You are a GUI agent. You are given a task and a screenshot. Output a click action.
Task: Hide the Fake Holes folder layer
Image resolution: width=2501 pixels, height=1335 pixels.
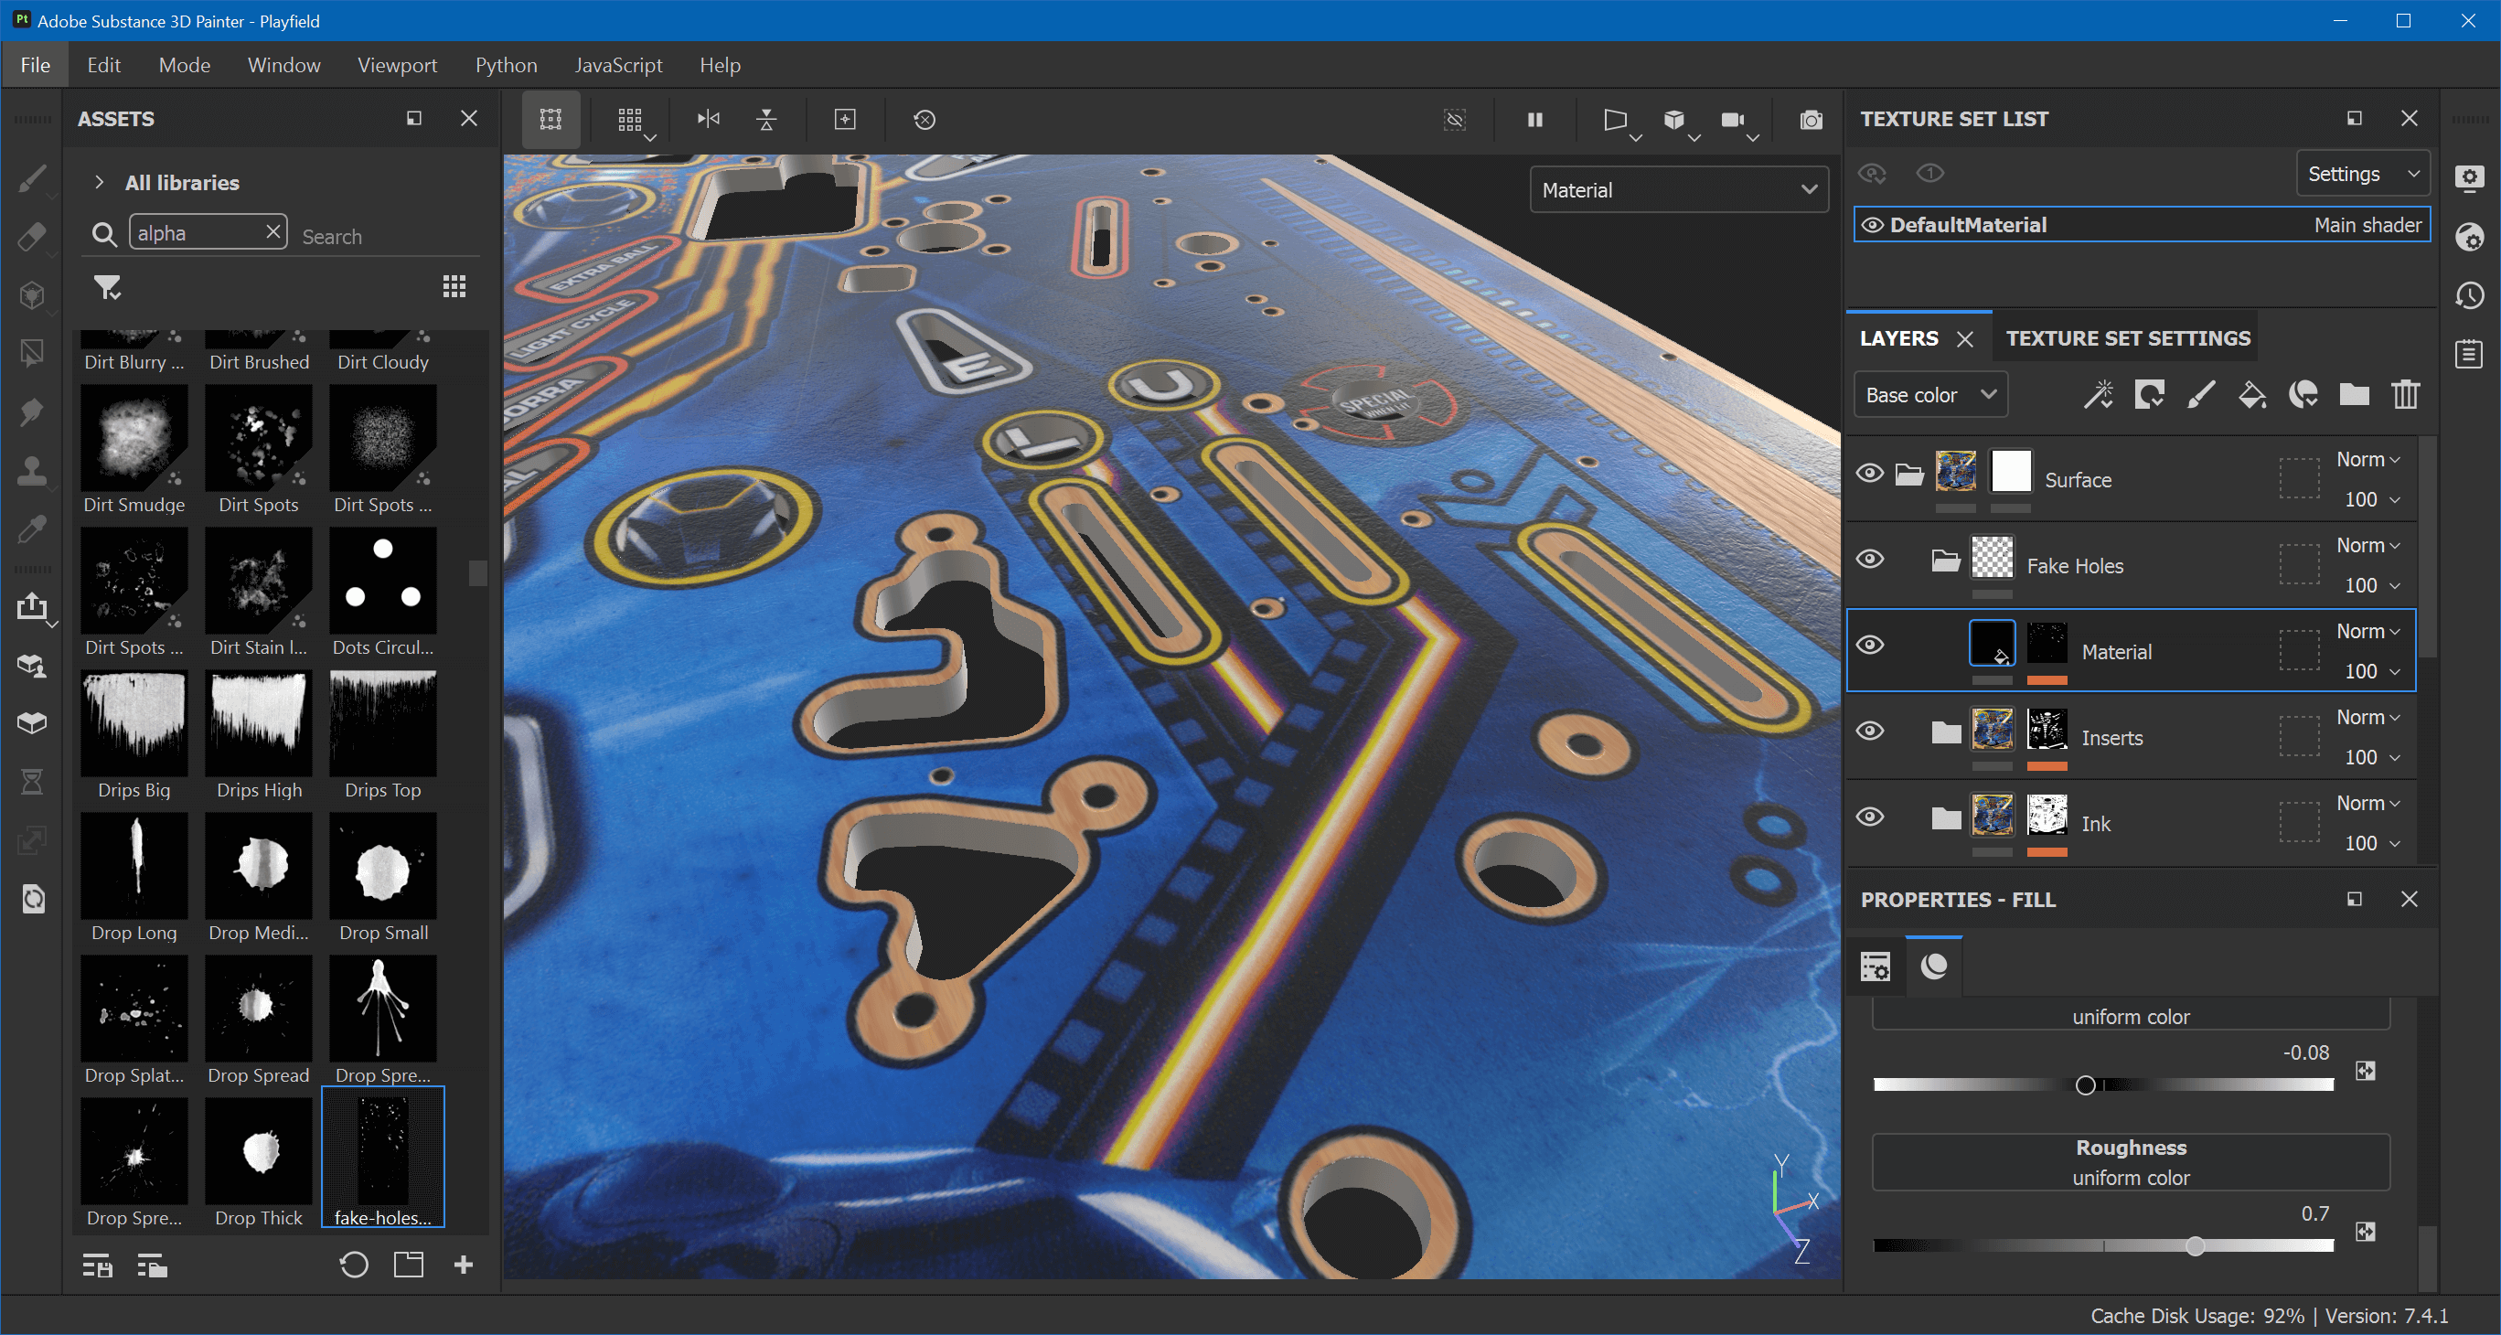tap(1870, 560)
